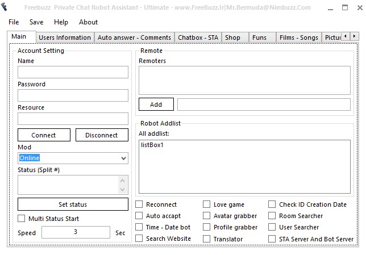Enable the Auto accapt checkbox
366x255 pixels.
[139, 216]
